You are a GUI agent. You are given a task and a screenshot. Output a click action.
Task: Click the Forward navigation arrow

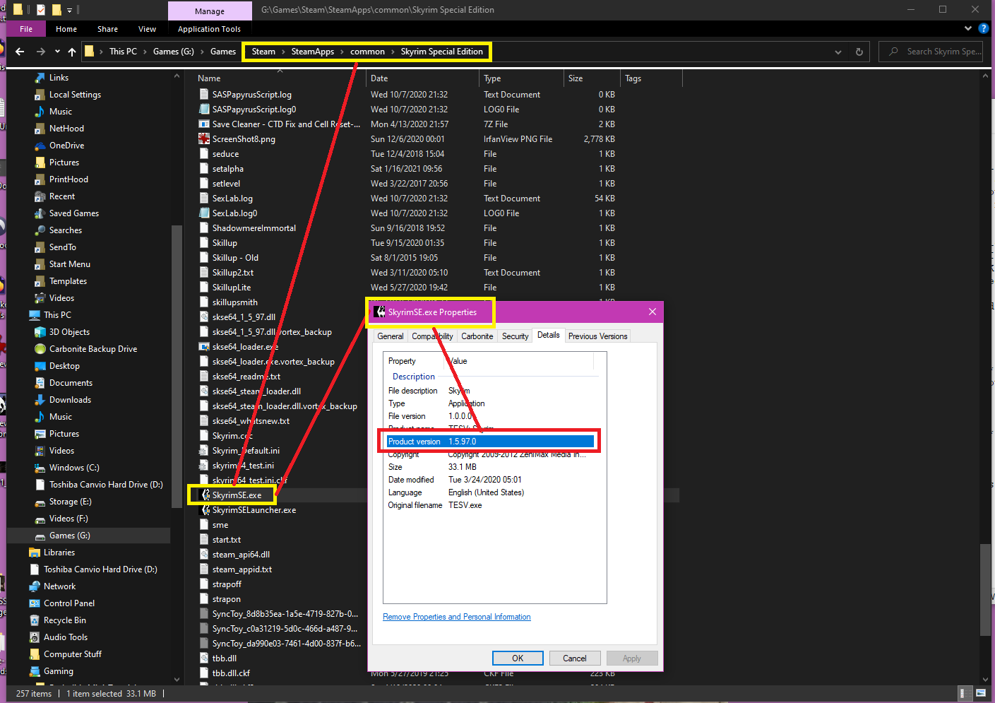point(40,52)
